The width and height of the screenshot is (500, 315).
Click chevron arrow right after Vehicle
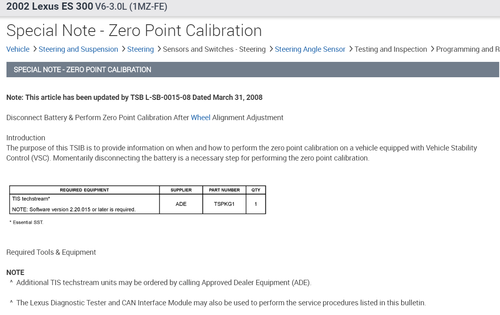tap(34, 49)
